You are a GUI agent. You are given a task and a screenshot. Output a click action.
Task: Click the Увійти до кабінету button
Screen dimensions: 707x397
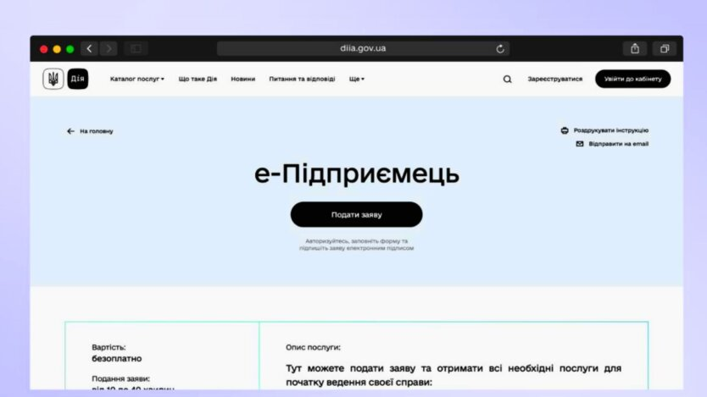point(632,79)
